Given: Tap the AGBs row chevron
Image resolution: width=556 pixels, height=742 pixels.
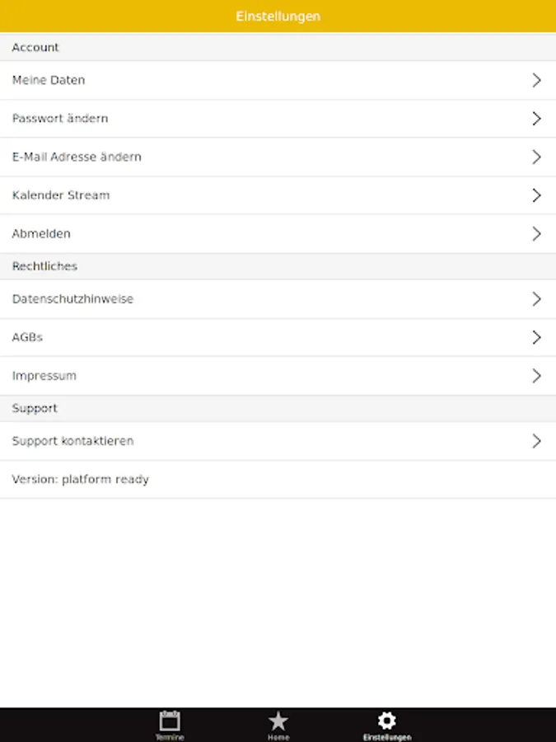Looking at the screenshot, I should (x=536, y=337).
